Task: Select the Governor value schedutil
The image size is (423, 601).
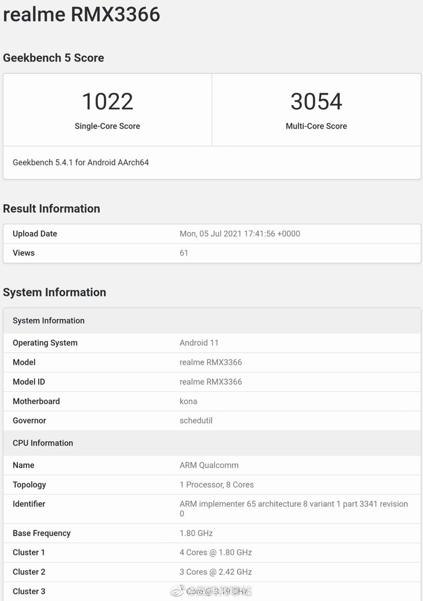Action: click(196, 421)
